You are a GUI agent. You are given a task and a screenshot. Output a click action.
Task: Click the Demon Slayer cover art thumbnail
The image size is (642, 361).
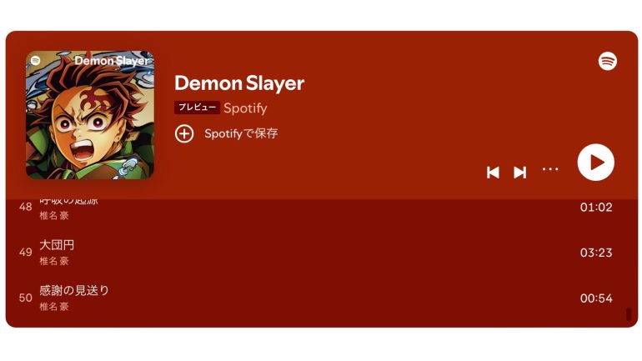click(x=90, y=115)
